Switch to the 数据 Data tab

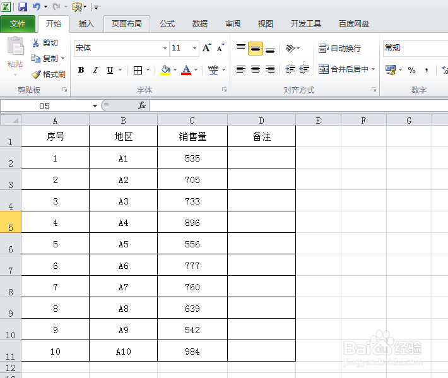click(x=200, y=24)
